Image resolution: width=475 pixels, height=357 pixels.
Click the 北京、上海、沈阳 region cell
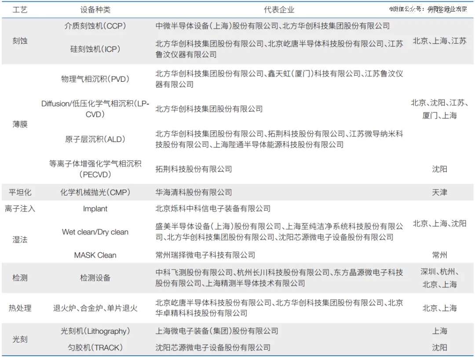(439, 223)
